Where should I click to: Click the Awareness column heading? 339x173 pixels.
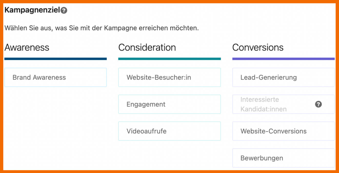coord(27,47)
